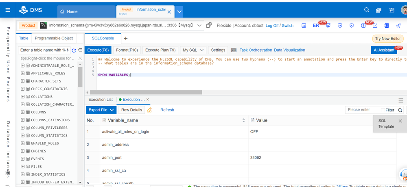Click the Execute(F8) button

click(97, 50)
